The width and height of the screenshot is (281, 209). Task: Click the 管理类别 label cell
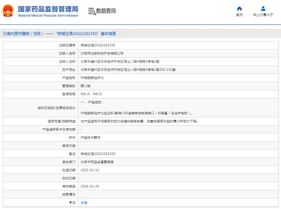pos(41,86)
